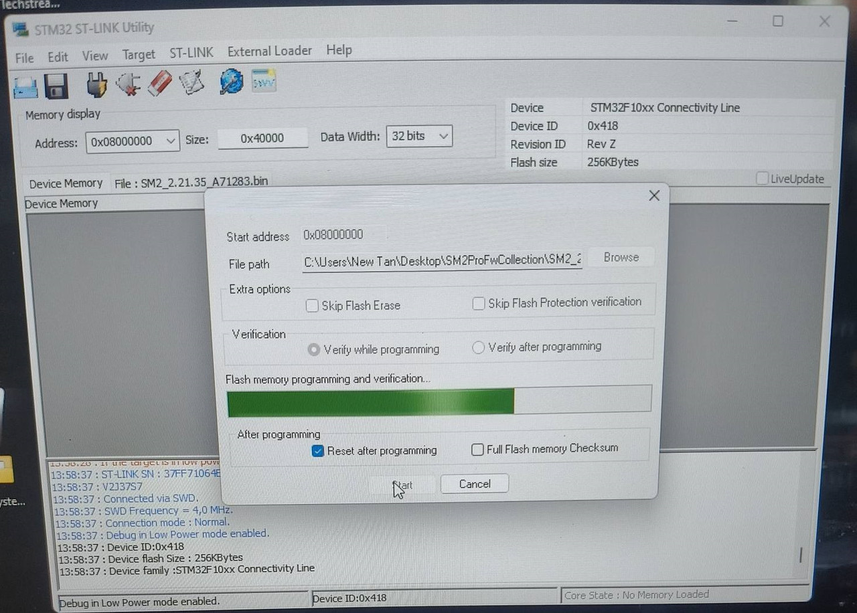Click the Flash size value '256KBytes'
Screen dimensions: 857x613
point(613,162)
